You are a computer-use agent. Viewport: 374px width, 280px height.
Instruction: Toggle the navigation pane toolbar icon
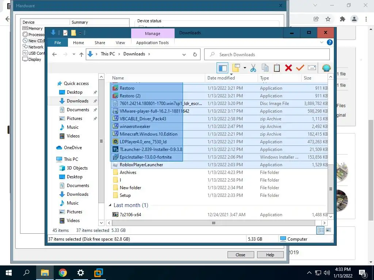[222, 68]
